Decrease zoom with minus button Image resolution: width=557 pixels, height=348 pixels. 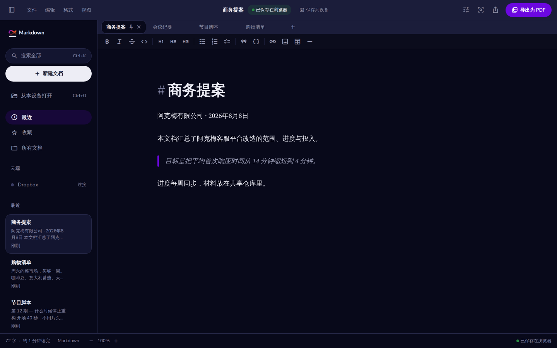click(x=91, y=341)
